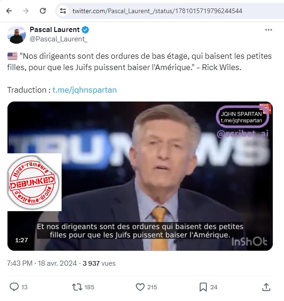Open the Pascal Laurent display name
This screenshot has height=301, width=284.
[55, 30]
